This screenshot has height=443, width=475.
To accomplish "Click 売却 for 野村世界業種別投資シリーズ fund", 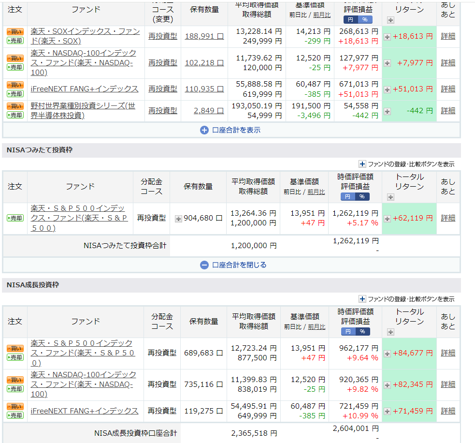I will pos(15,115).
